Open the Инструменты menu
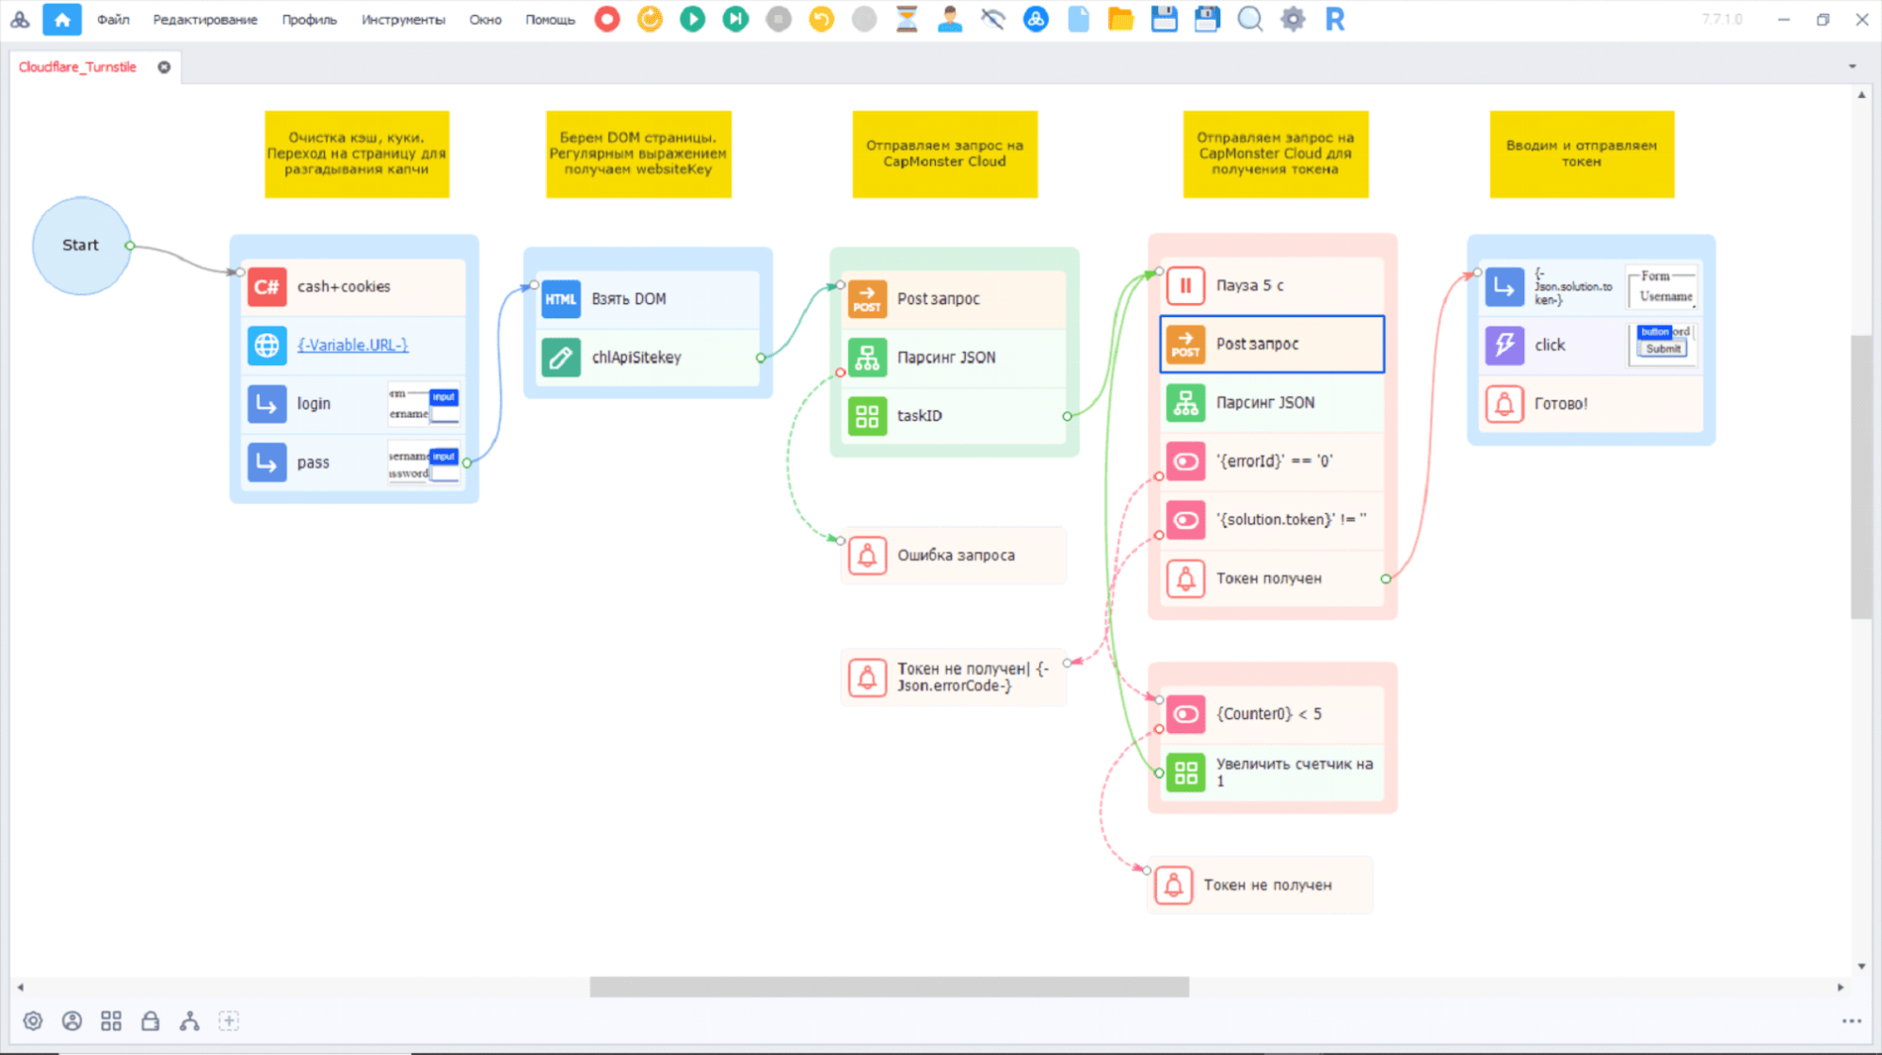This screenshot has width=1882, height=1055. pos(403,20)
